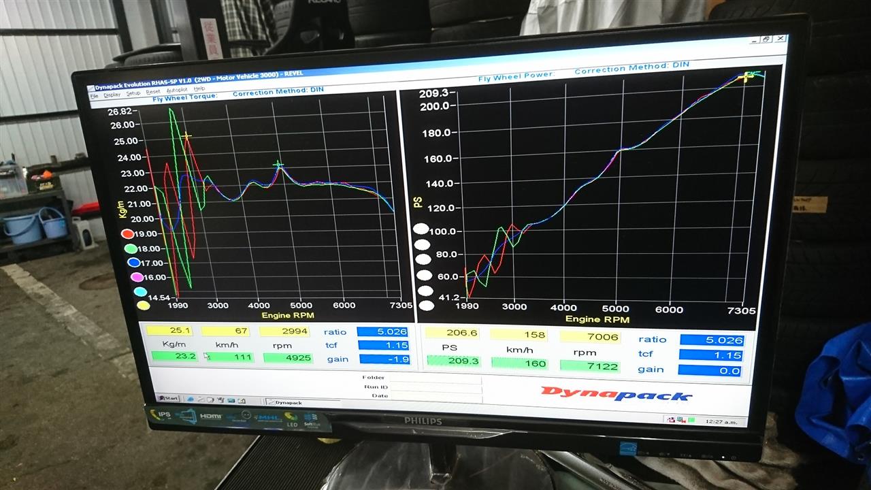Click the Run ID field

(435, 388)
